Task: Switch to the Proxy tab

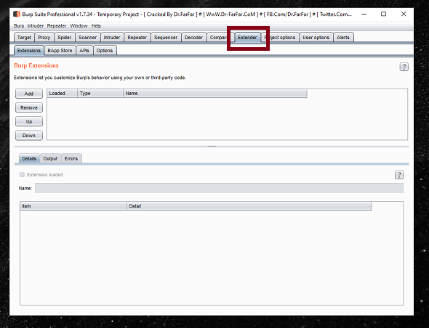Action: point(44,38)
